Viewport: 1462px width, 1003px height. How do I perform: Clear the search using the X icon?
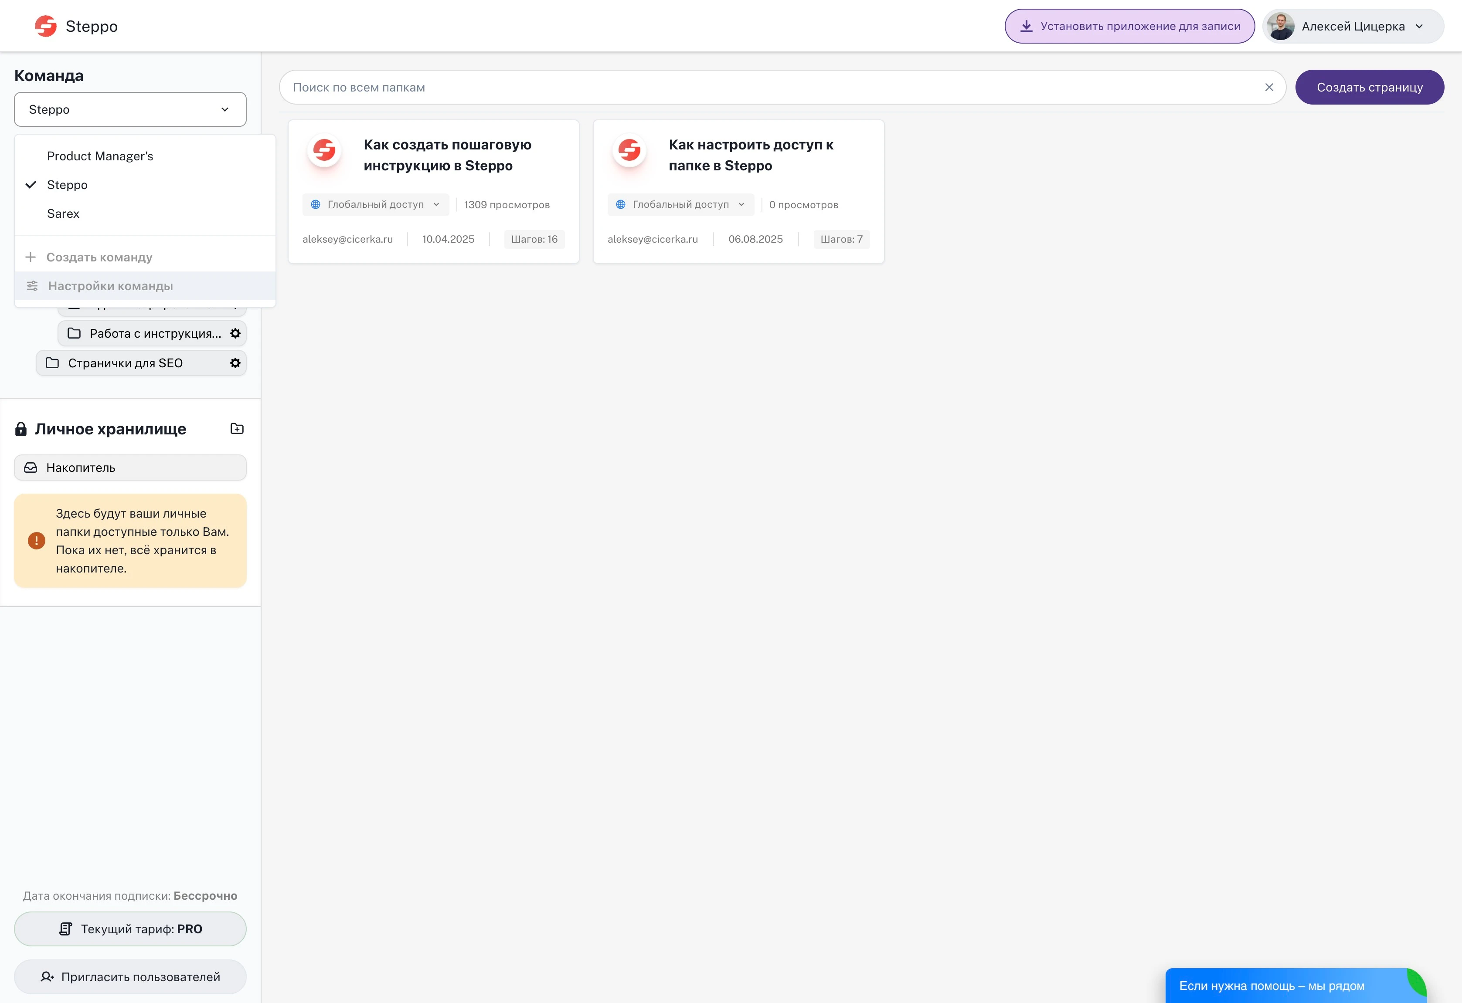(1269, 87)
